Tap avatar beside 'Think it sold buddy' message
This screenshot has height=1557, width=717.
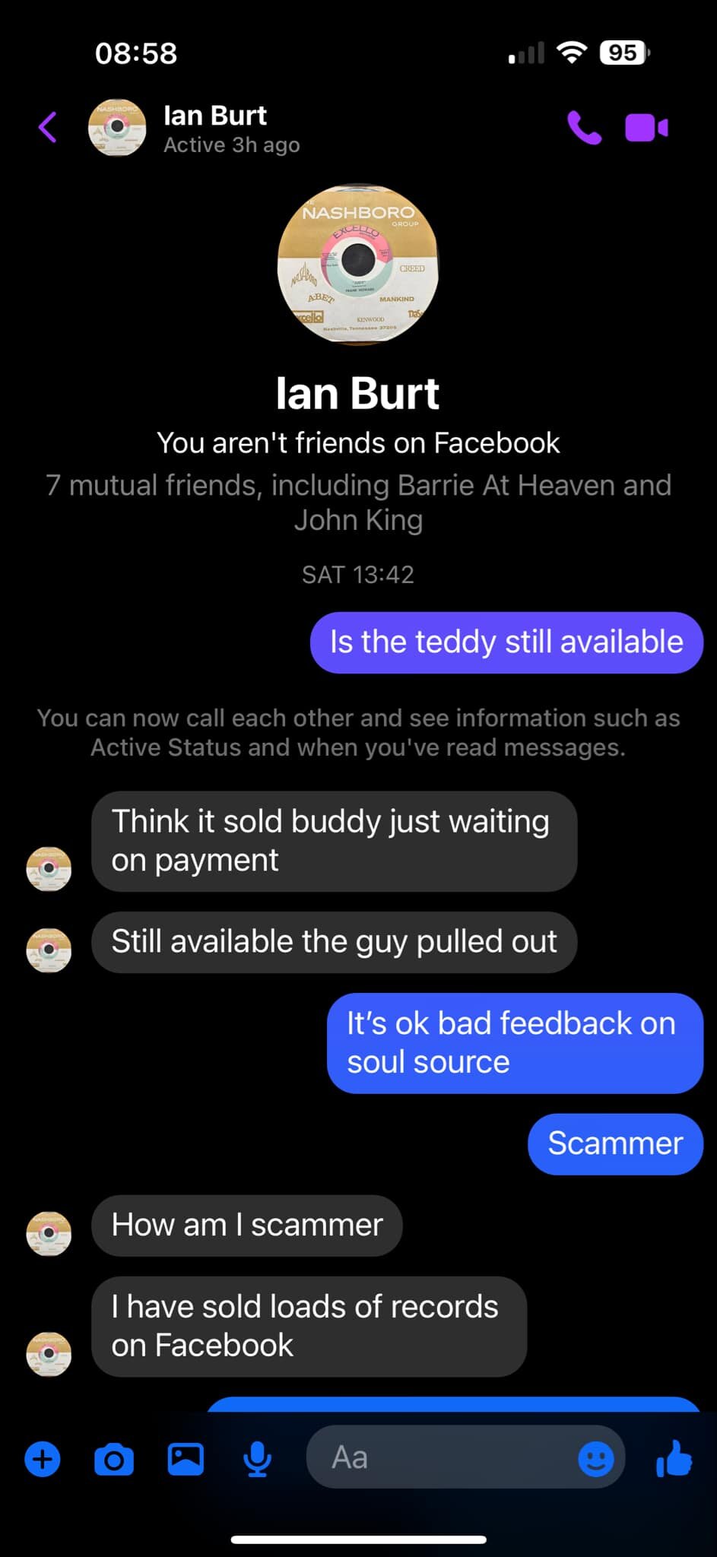coord(49,868)
